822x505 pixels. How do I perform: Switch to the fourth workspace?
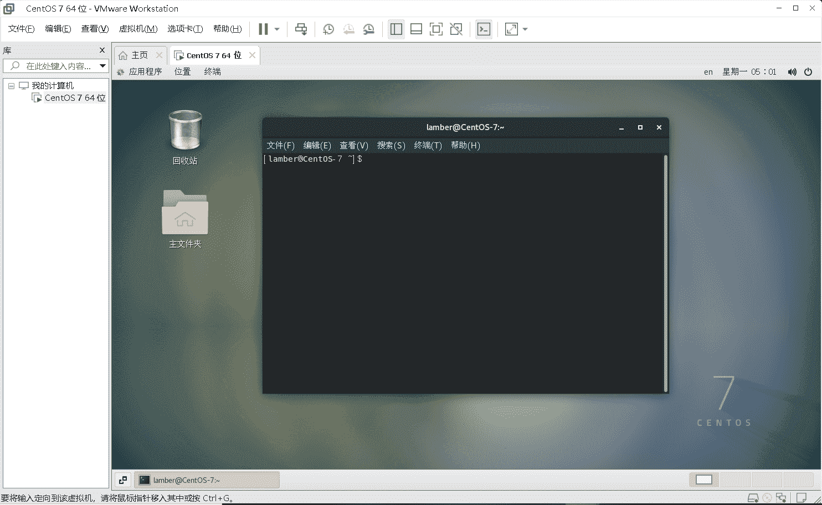(x=798, y=480)
